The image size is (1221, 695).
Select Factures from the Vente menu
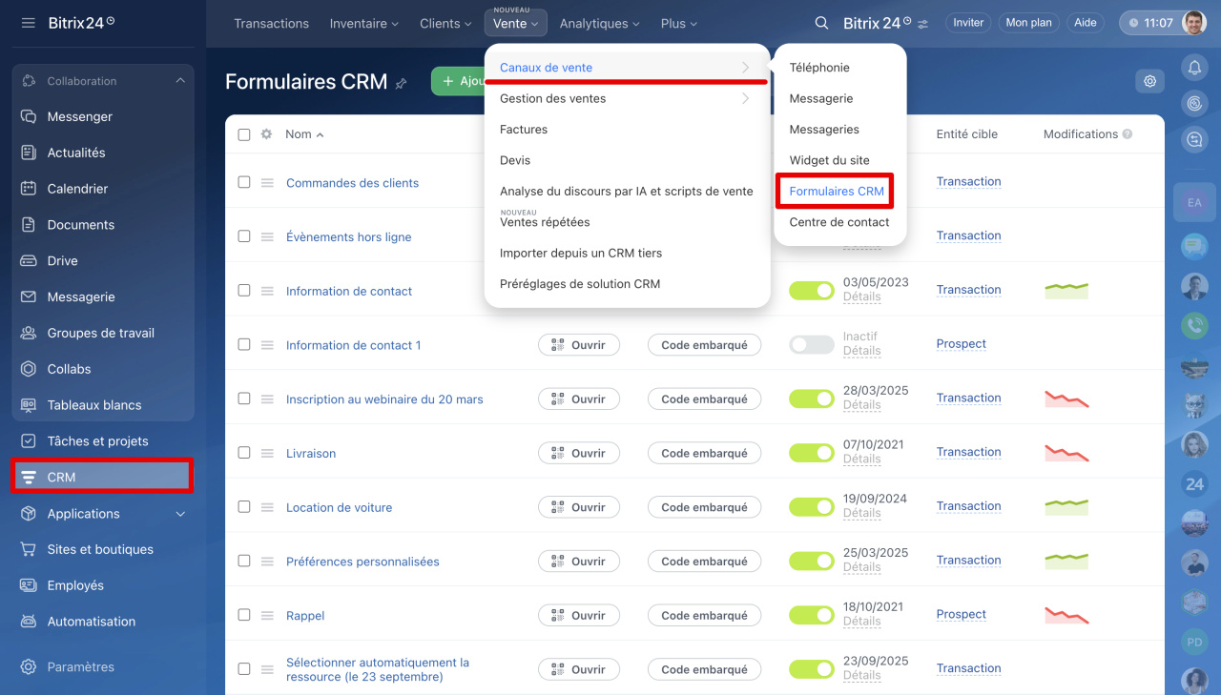524,130
